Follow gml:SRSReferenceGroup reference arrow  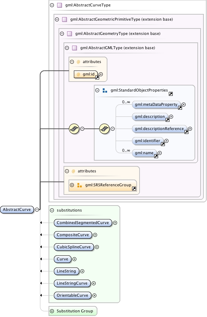click(134, 189)
